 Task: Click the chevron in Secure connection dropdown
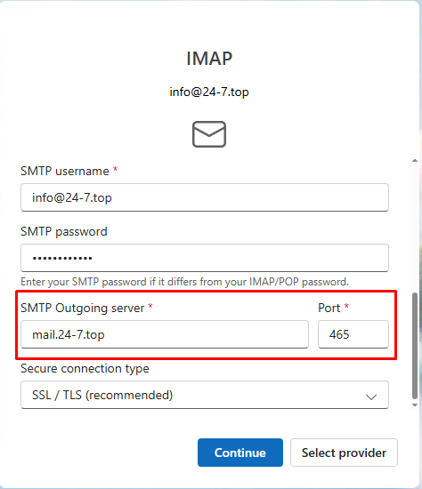371,397
